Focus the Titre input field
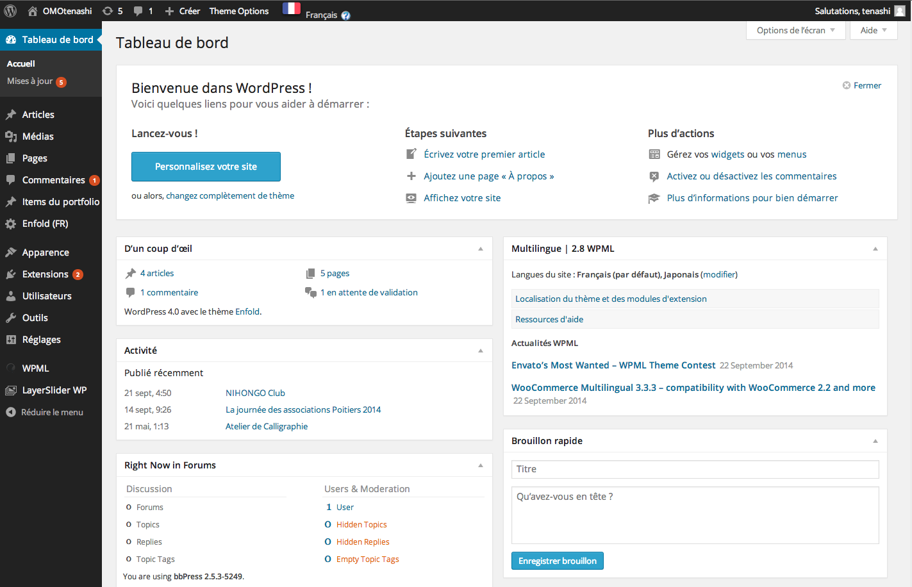 click(695, 469)
